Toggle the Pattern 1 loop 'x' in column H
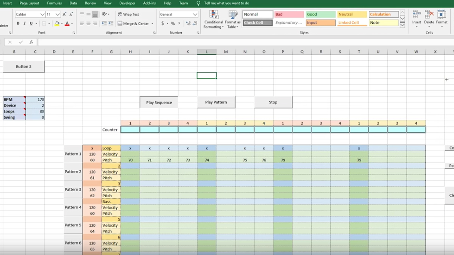The width and height of the screenshot is (454, 255). (130, 148)
